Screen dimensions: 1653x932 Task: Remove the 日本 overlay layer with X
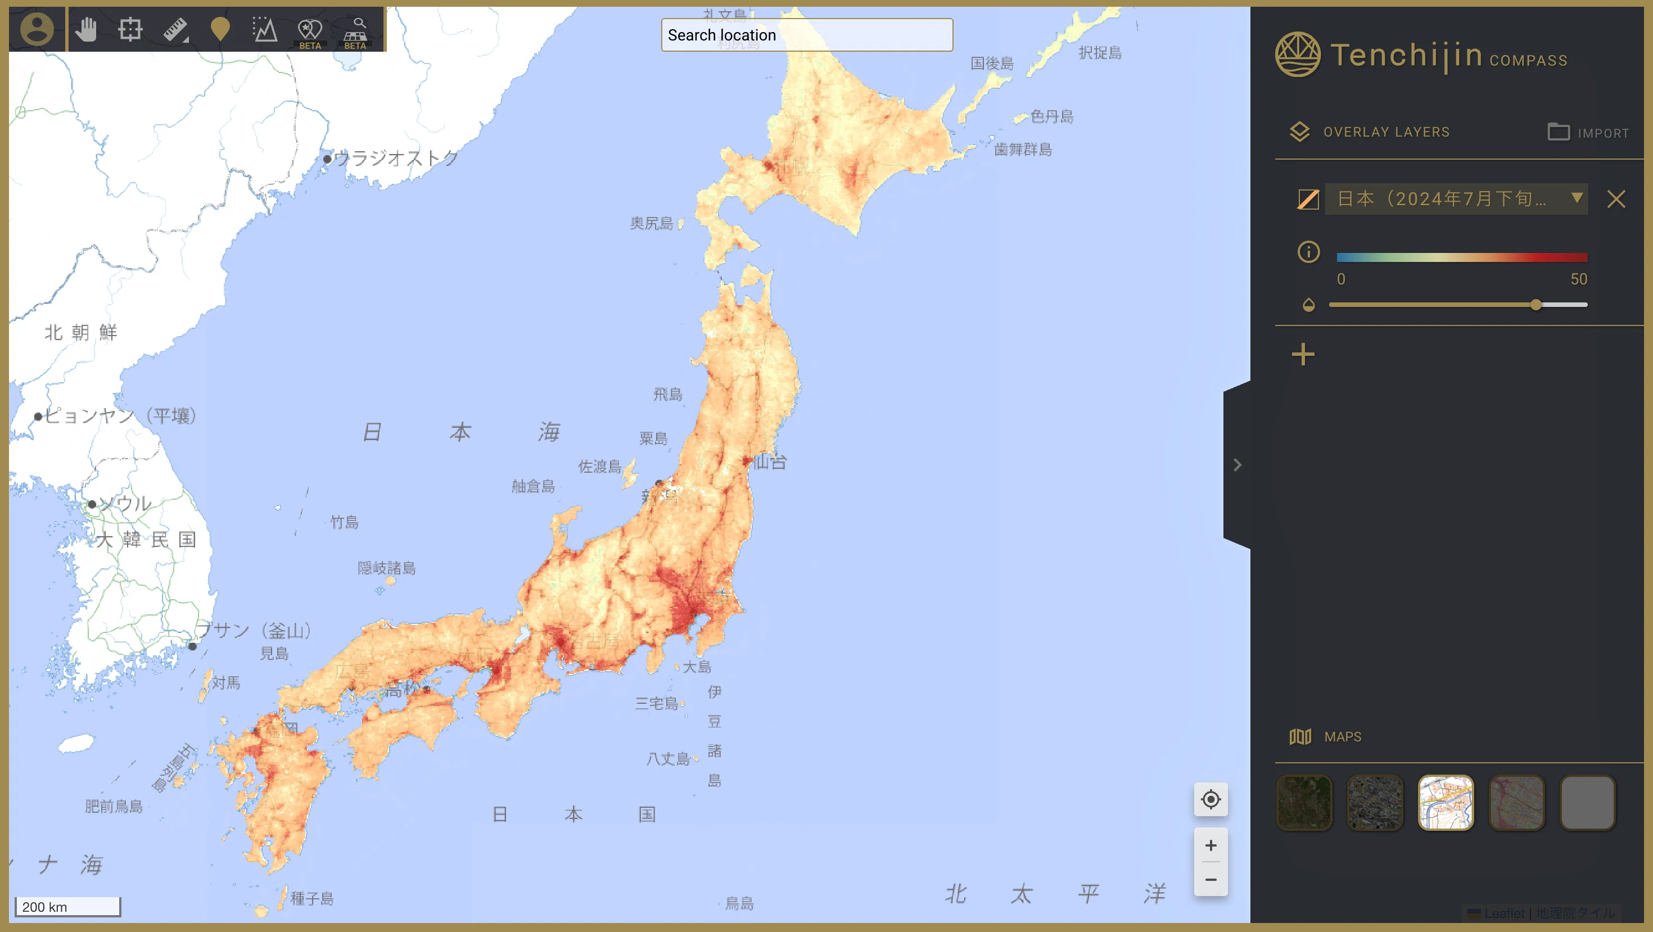pos(1616,199)
